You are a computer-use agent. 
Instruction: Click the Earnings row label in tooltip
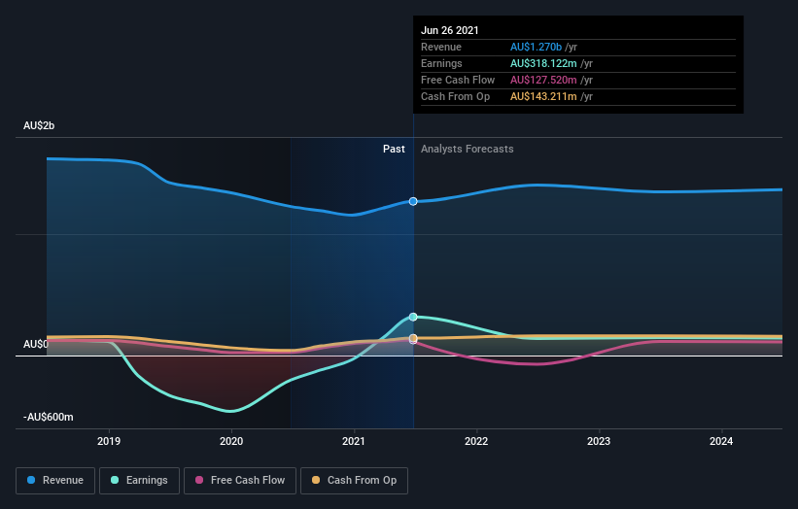coord(441,63)
